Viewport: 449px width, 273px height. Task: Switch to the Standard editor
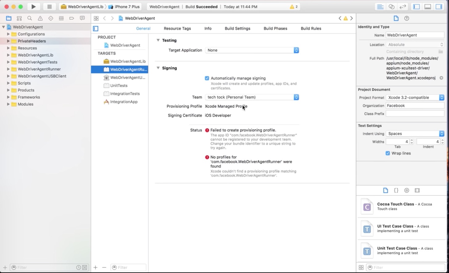pyautogui.click(x=380, y=6)
